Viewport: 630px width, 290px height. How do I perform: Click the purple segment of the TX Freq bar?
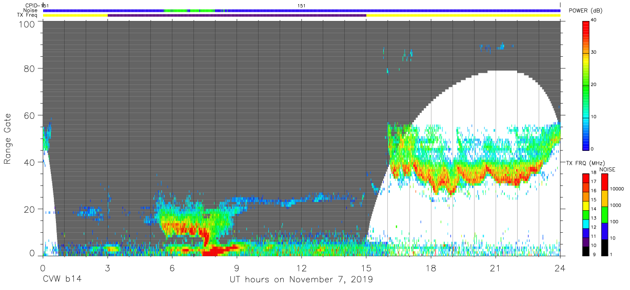(237, 15)
